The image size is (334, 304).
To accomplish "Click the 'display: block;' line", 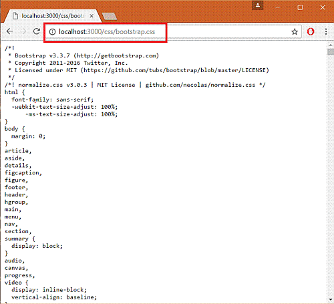I will pyautogui.click(x=37, y=246).
